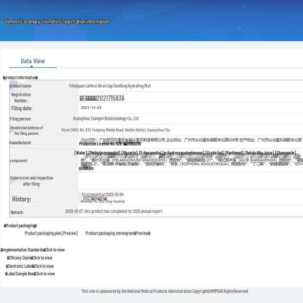This screenshot has height=303, width=303.
Task: Open the Data View tab
Action: (33, 61)
